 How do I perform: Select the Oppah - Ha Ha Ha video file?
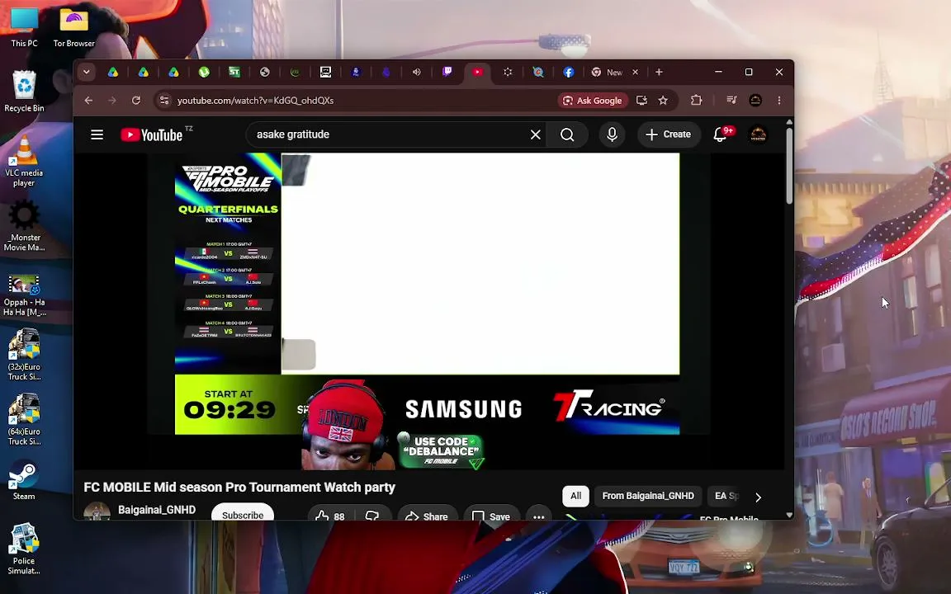24,295
